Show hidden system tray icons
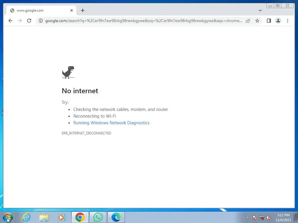This screenshot has width=298, height=223. tap(247, 217)
